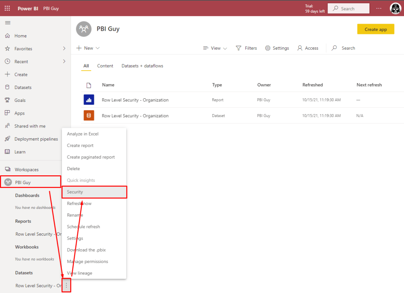Open the Learn book icon

click(7, 152)
